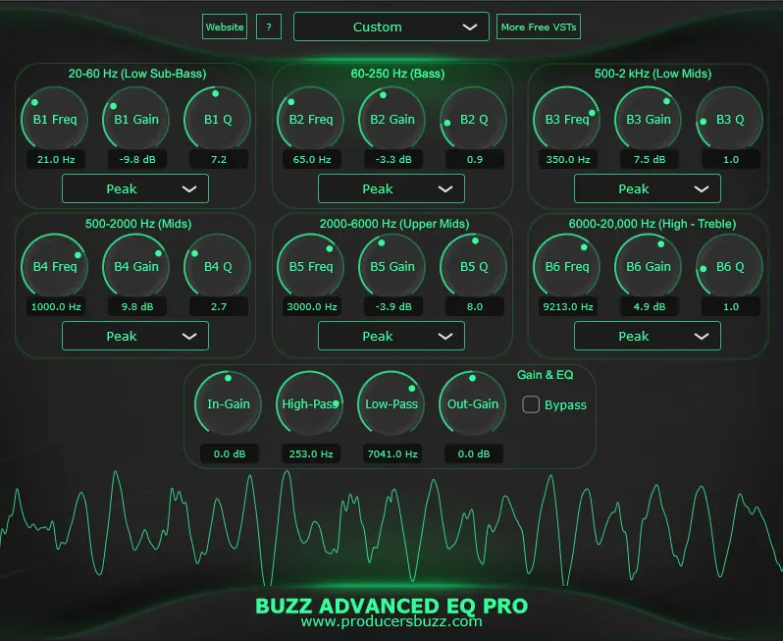The image size is (783, 641).
Task: Click the B3 Freq knob
Action: click(567, 120)
